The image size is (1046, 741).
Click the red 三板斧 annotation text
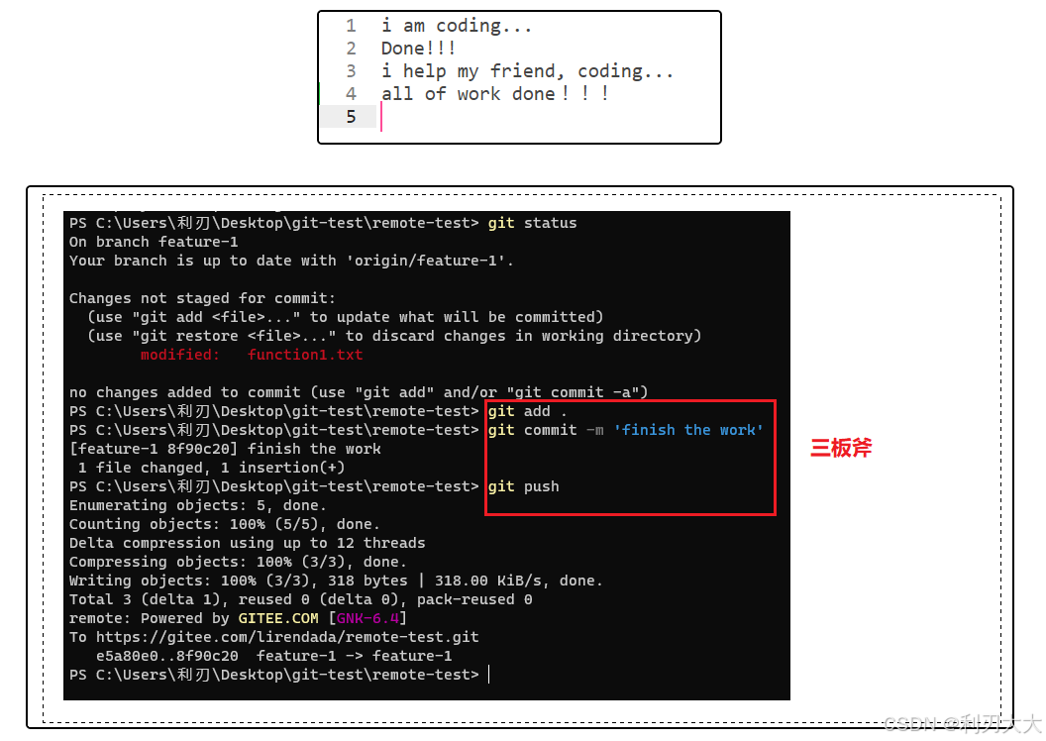pos(841,448)
